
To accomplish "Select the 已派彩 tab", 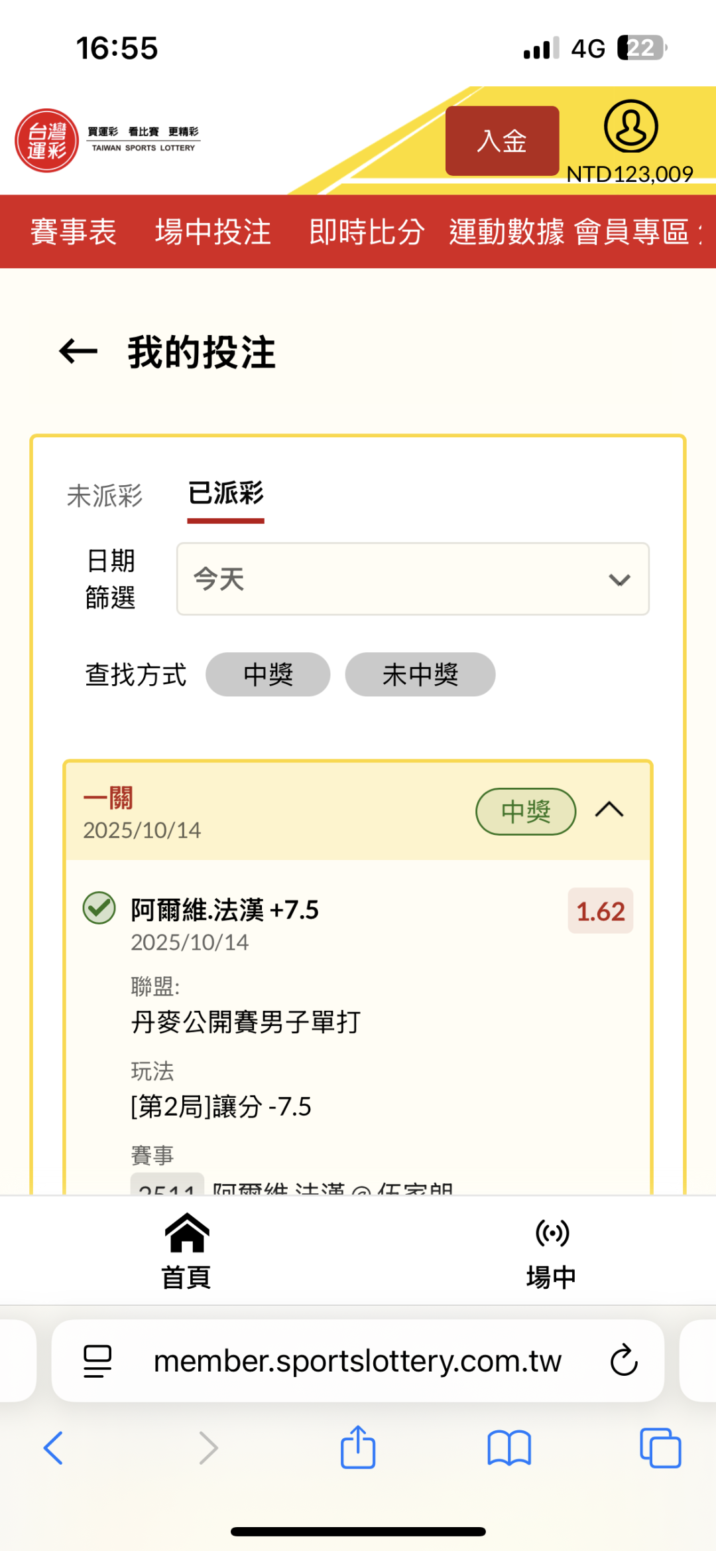I will (x=225, y=494).
